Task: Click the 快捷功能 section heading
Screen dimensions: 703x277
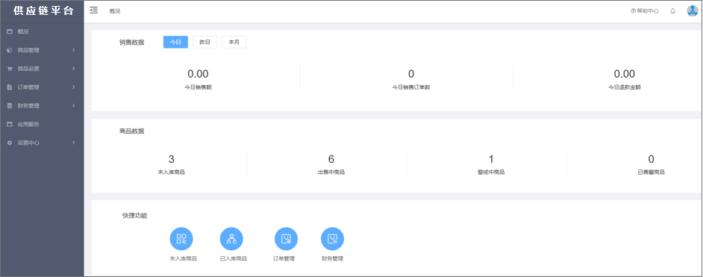Action: click(x=135, y=216)
